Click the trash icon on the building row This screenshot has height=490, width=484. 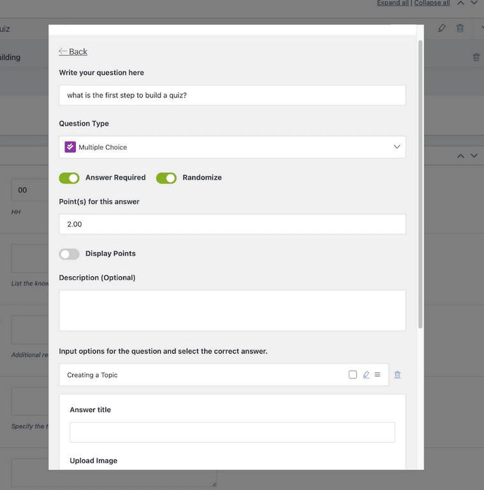click(476, 57)
